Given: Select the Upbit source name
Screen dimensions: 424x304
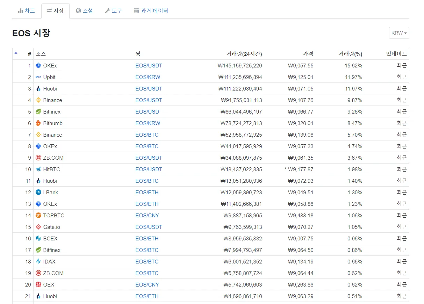Looking at the screenshot, I should [x=49, y=77].
